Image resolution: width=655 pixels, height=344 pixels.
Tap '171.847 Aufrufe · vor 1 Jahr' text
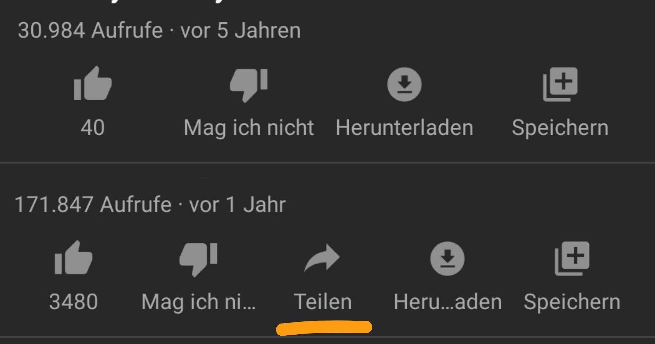150,204
